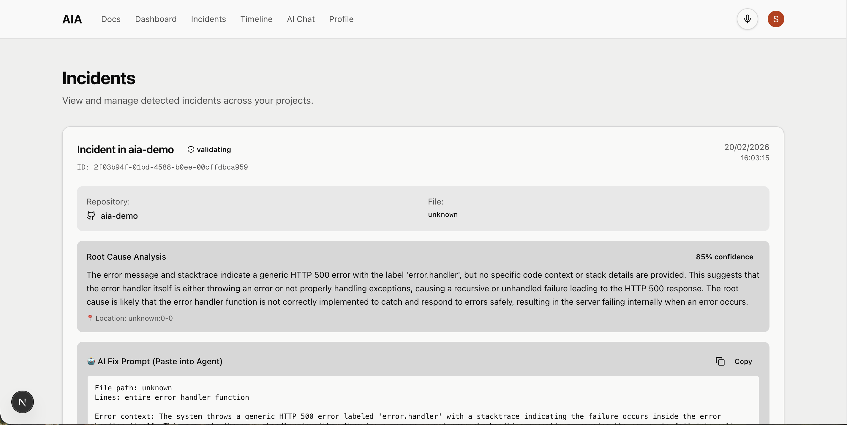The width and height of the screenshot is (847, 425).
Task: Open the user avatar S menu
Action: [x=776, y=19]
